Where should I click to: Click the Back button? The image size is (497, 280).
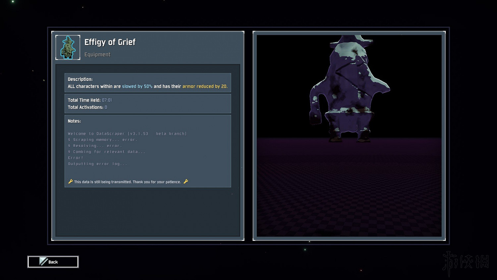tap(53, 262)
